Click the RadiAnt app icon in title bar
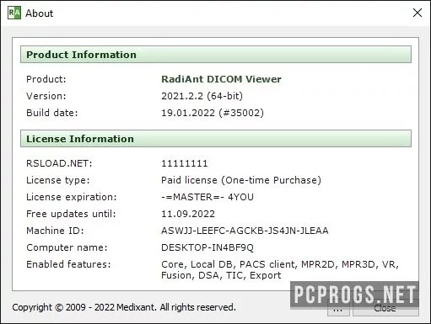431x324 pixels. 14,13
